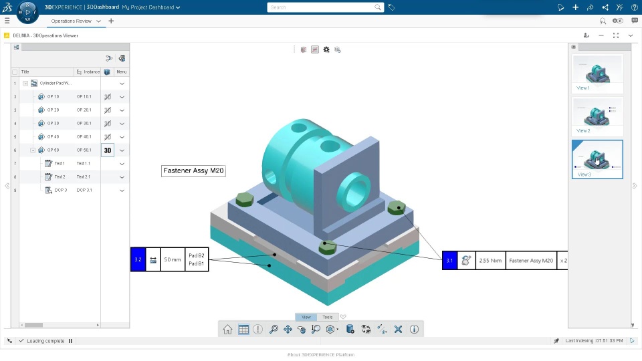Click the cube filter icon in panel toolbar
Image resolution: width=642 pixels, height=361 pixels.
pos(122,58)
